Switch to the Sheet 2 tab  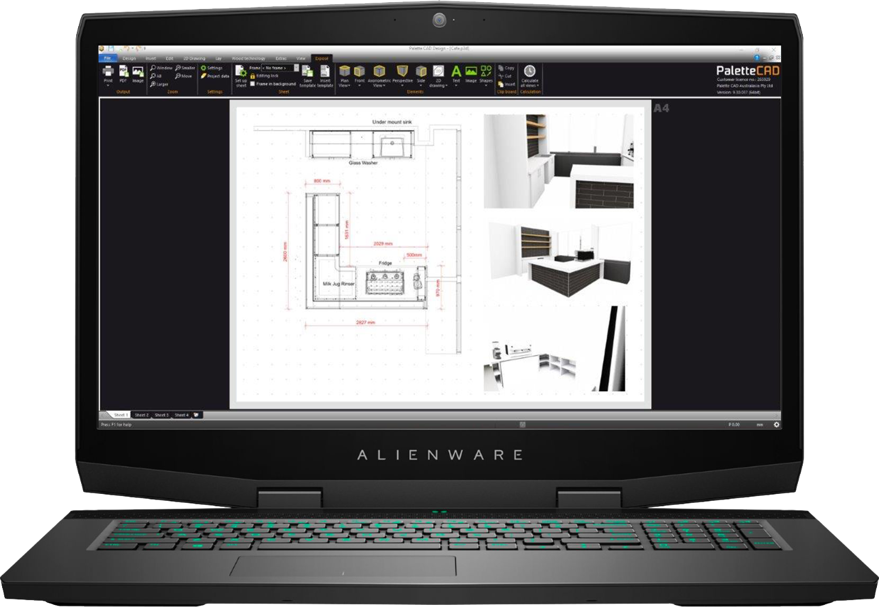pyautogui.click(x=141, y=415)
